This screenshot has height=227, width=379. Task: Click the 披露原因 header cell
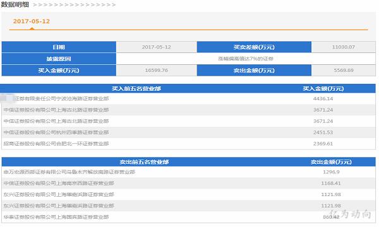click(x=59, y=59)
